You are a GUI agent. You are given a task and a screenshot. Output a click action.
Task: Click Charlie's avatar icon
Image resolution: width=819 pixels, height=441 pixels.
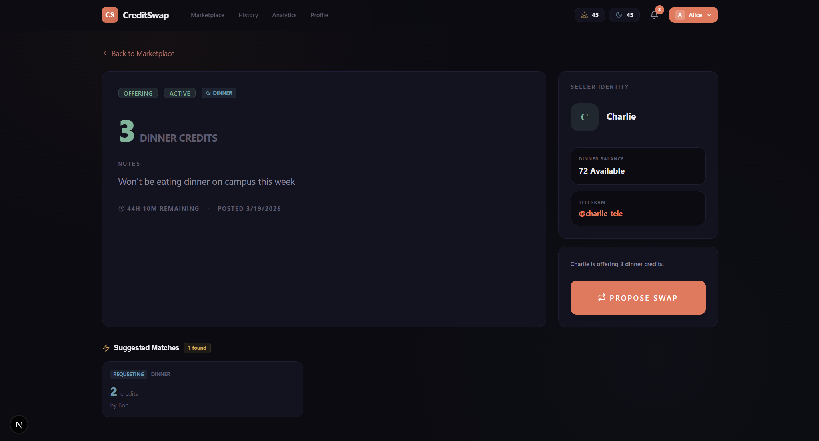tap(584, 117)
